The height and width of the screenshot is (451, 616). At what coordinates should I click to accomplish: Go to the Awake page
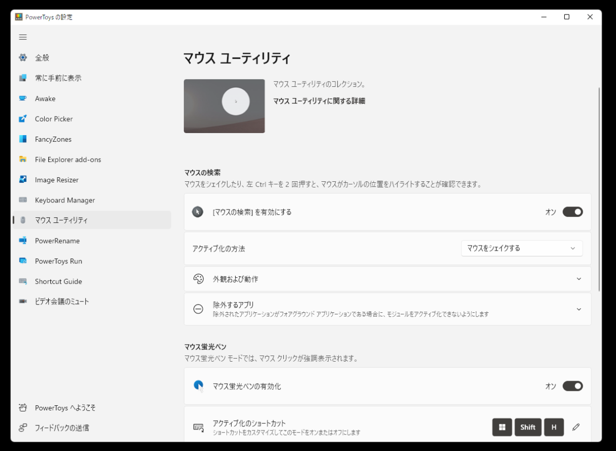[x=92, y=98]
